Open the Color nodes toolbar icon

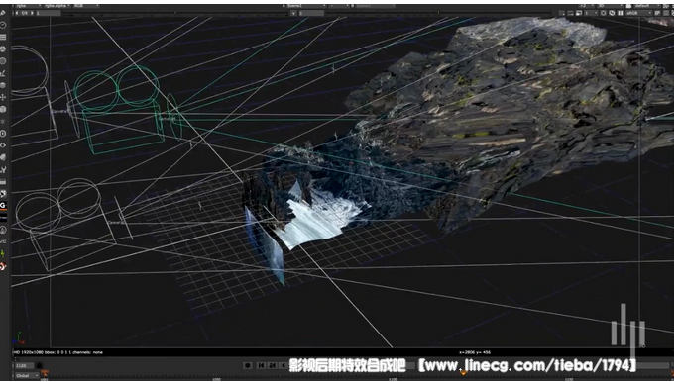(x=3, y=49)
